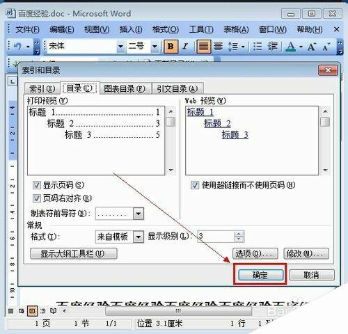Confirm dialog with 确定 button
348x334 pixels.
pyautogui.click(x=261, y=276)
